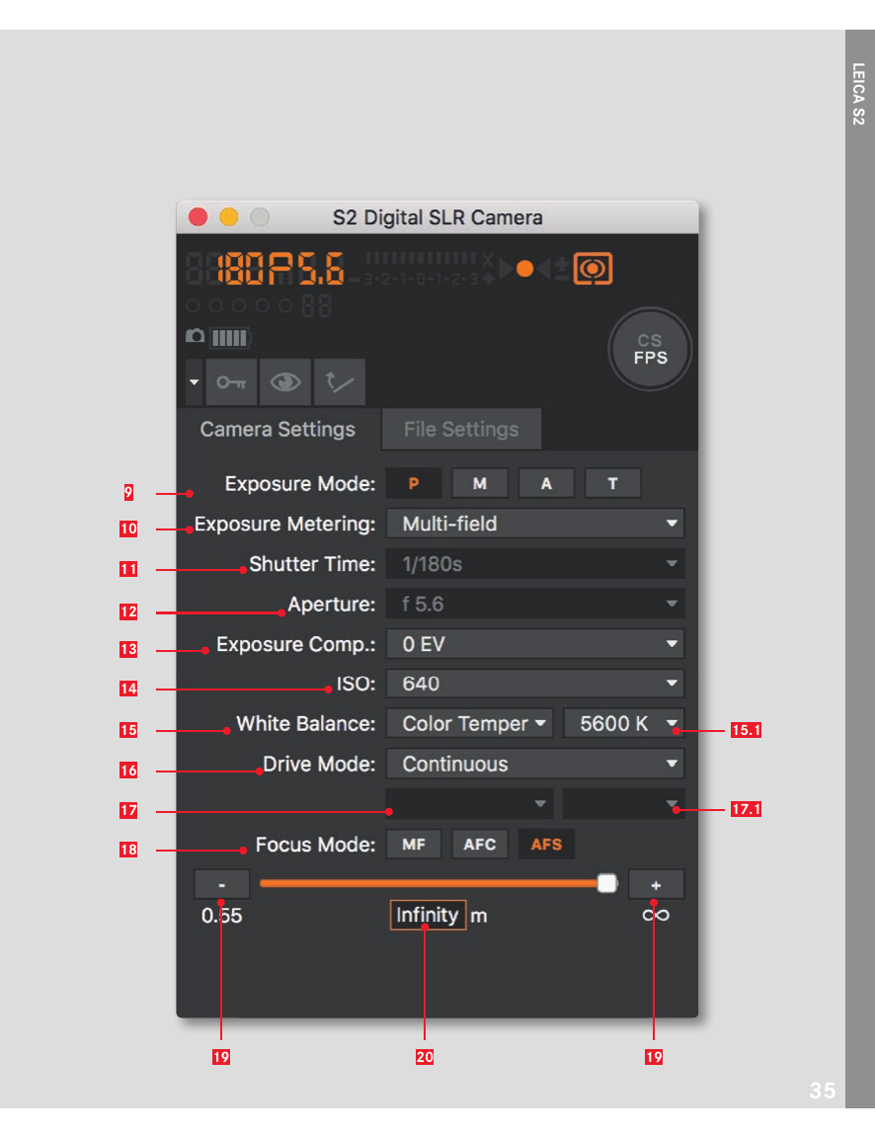Click the focus distance slider handle
This screenshot has height=1138, width=875.
(x=606, y=883)
